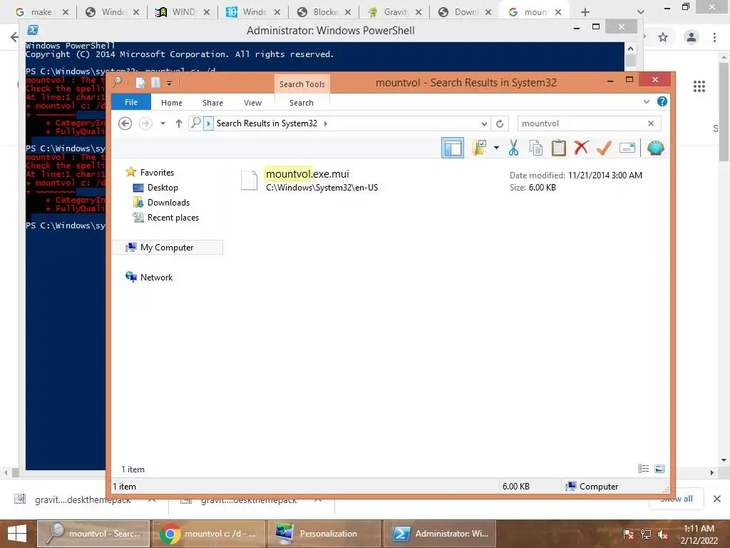Click Show all downloads in Chrome
Screen dimensions: 730x548
pos(676,499)
